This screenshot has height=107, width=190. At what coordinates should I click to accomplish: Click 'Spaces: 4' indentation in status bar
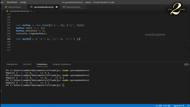pyautogui.click(x=179, y=106)
